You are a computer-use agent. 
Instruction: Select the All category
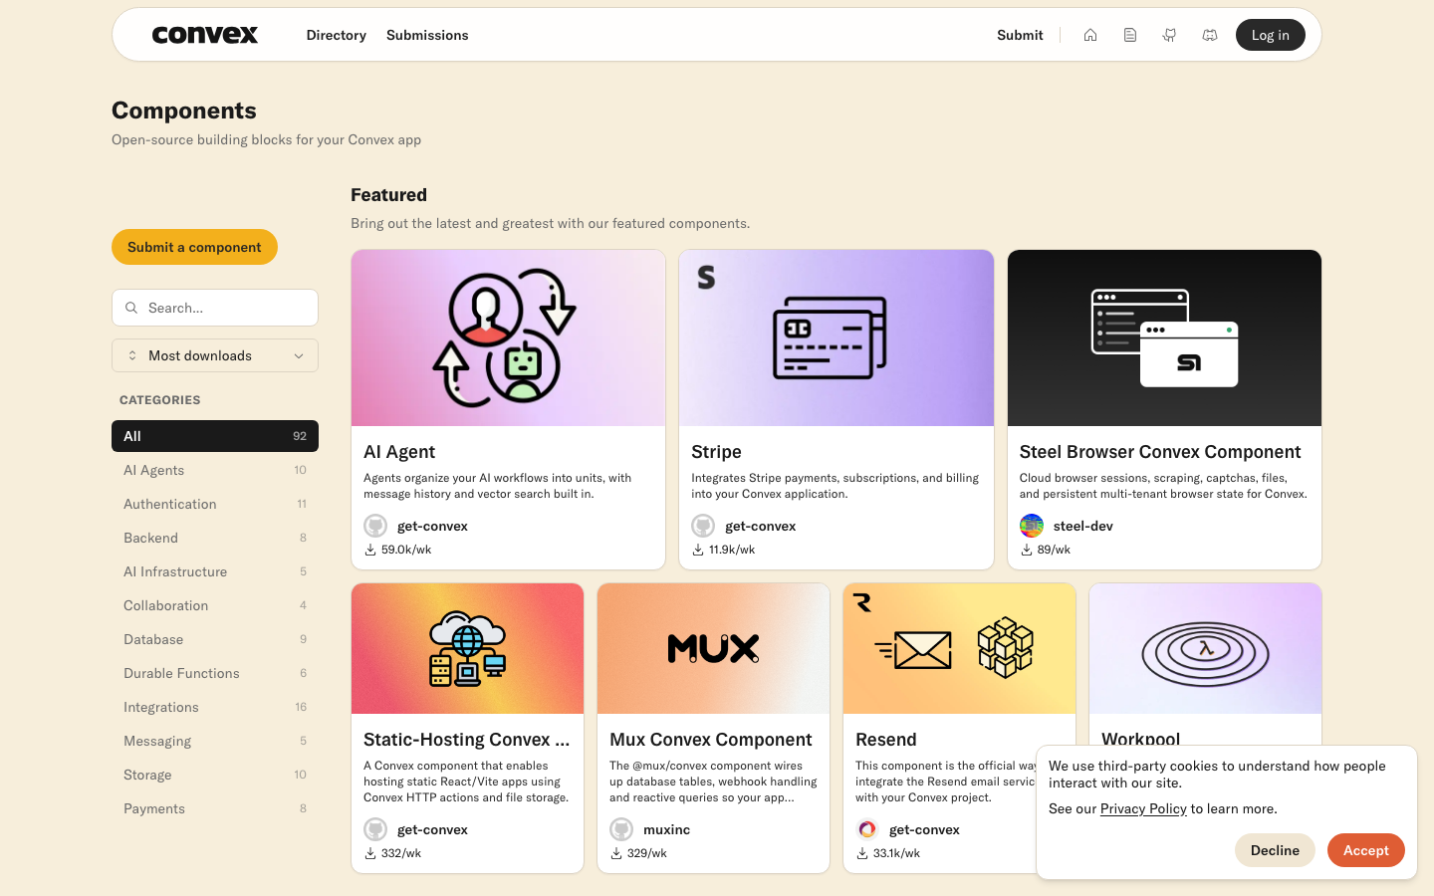click(x=215, y=436)
